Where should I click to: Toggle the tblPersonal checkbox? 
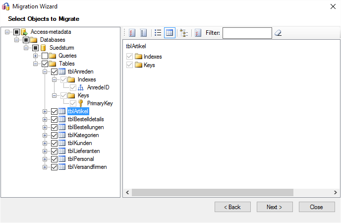point(54,159)
